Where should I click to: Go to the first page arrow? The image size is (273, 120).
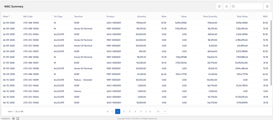[108, 111]
